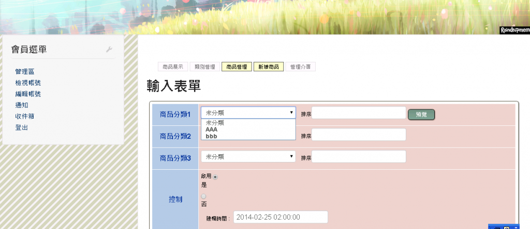Select the 否 radio button

click(203, 197)
